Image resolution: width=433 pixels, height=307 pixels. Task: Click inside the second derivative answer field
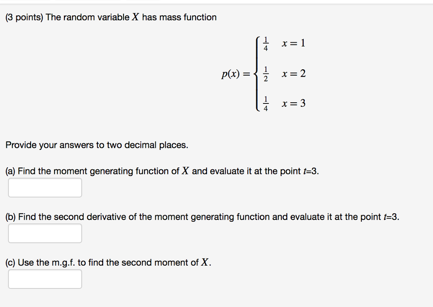coord(45,233)
